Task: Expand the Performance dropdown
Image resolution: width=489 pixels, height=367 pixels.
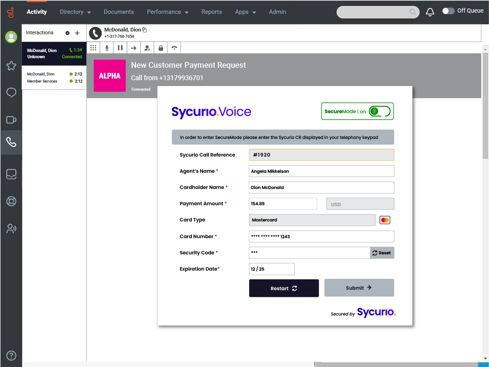Action: click(167, 12)
